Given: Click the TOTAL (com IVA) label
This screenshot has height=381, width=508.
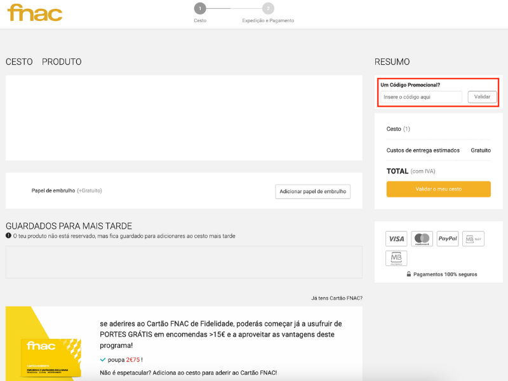Looking at the screenshot, I should (x=411, y=171).
